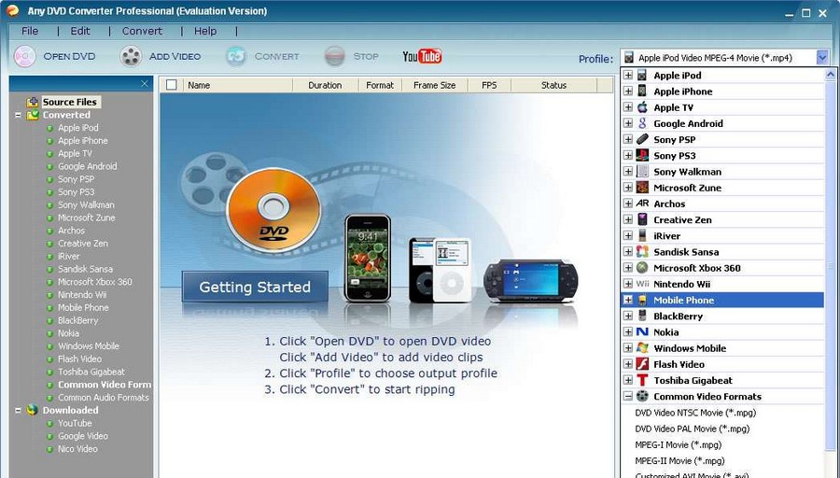
Task: Select Nico Video in sidebar tree
Action: pos(77,448)
